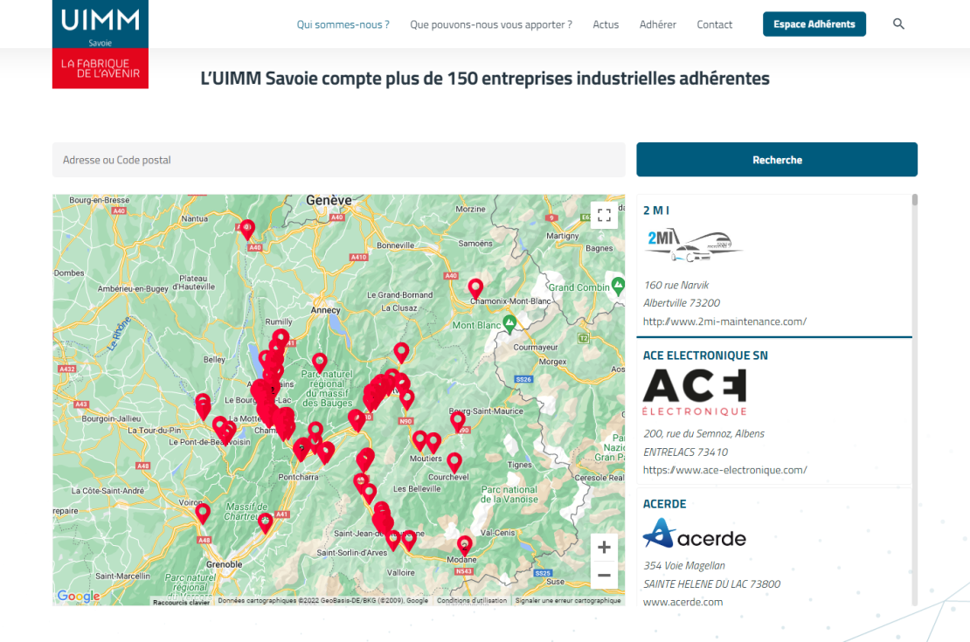Go to the Actus page
Viewport: 970px width, 642px height.
[x=606, y=24]
